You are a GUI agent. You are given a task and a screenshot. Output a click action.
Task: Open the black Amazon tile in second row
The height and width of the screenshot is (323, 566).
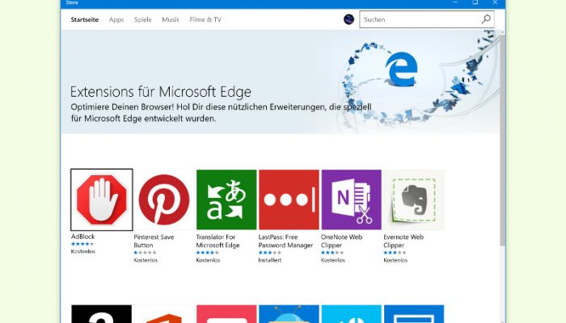pos(101,313)
